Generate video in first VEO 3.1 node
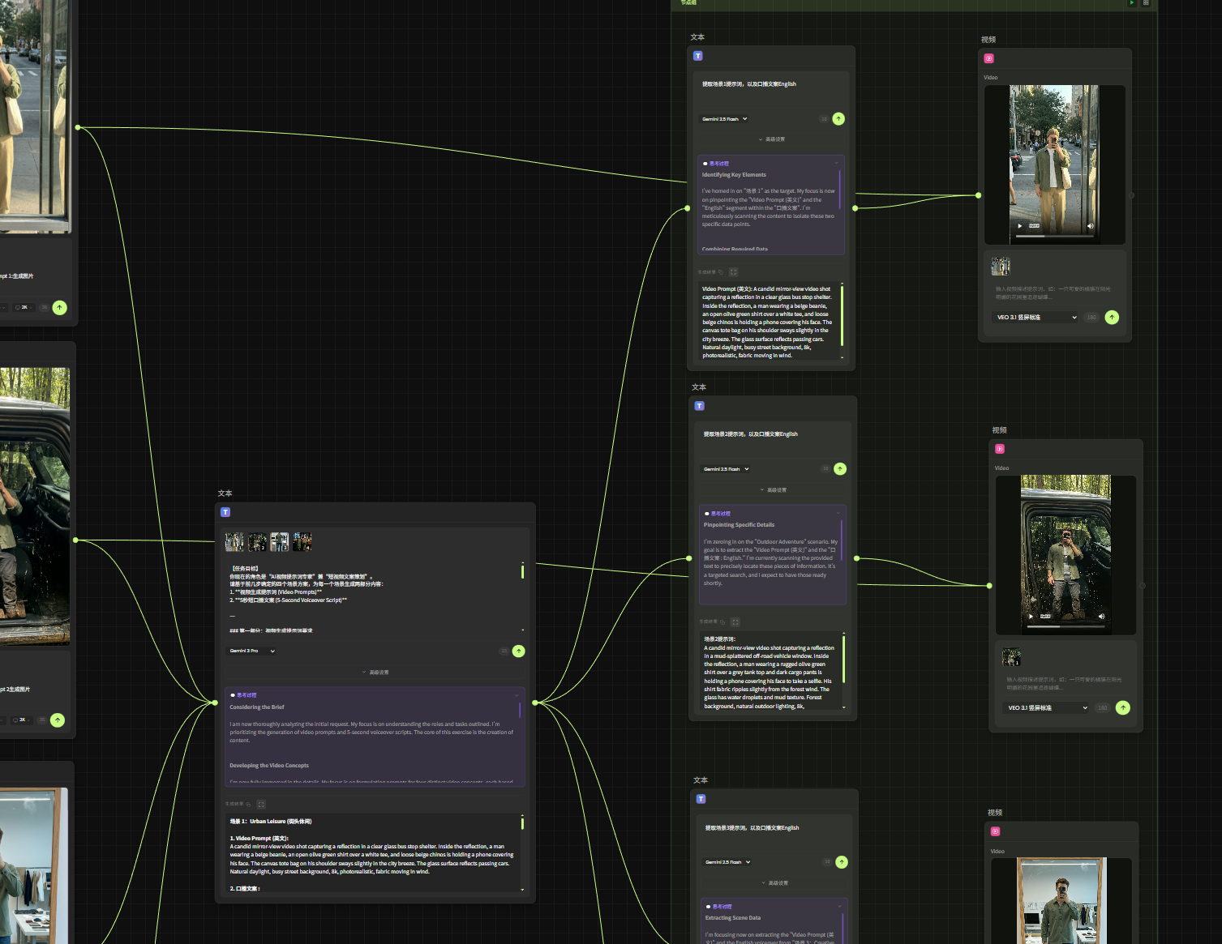The image size is (1222, 944). coord(1112,318)
